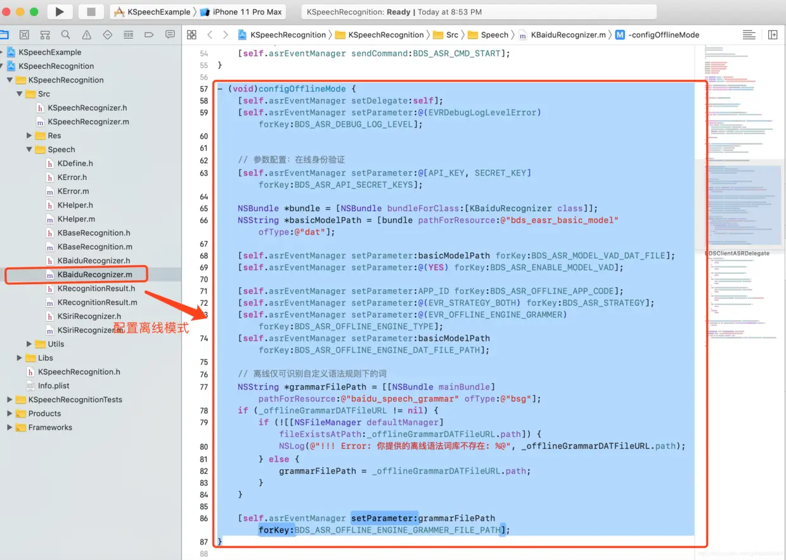Choose the iPhone 11 Pro Max destination
The width and height of the screenshot is (786, 560).
[240, 11]
